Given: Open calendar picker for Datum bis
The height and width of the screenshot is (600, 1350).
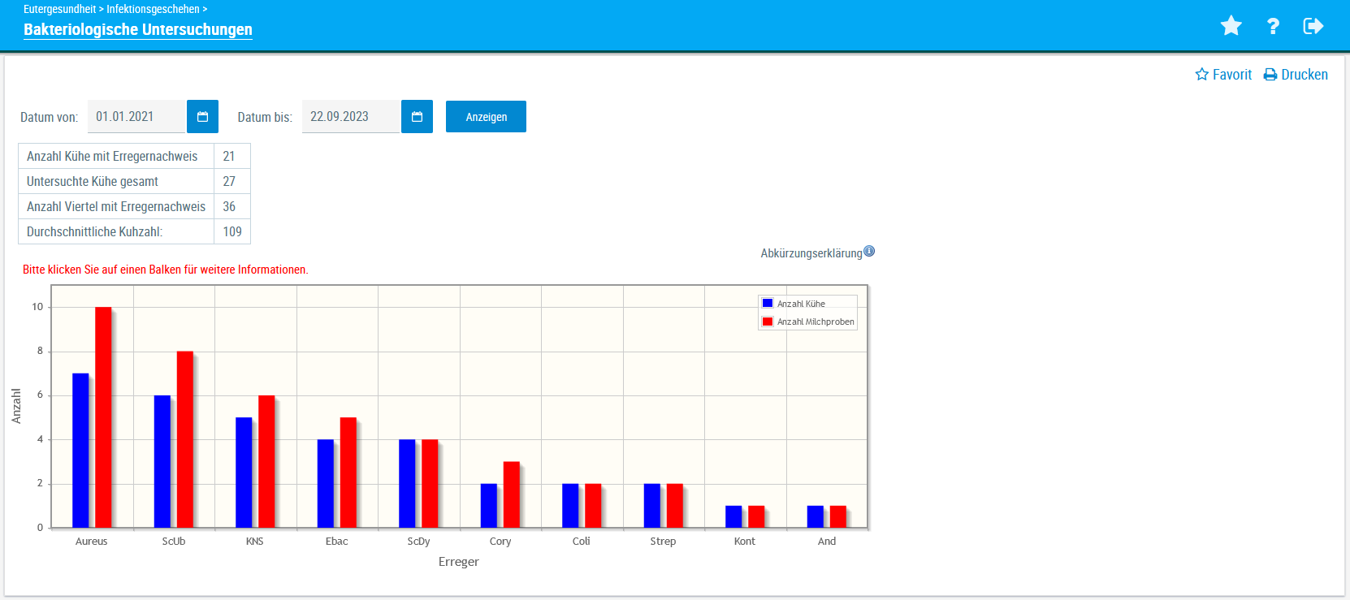Looking at the screenshot, I should tap(417, 117).
